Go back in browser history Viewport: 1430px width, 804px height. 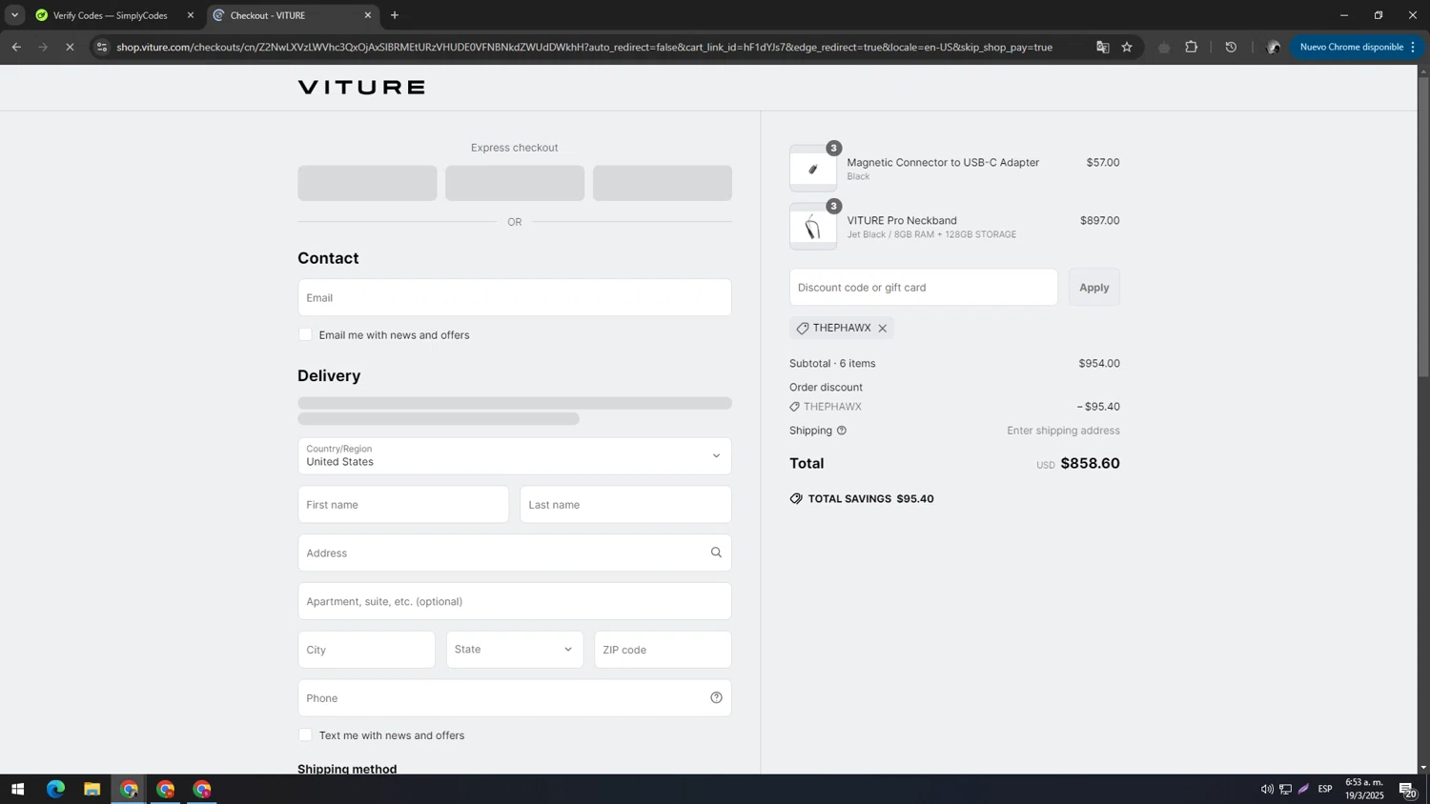(16, 47)
